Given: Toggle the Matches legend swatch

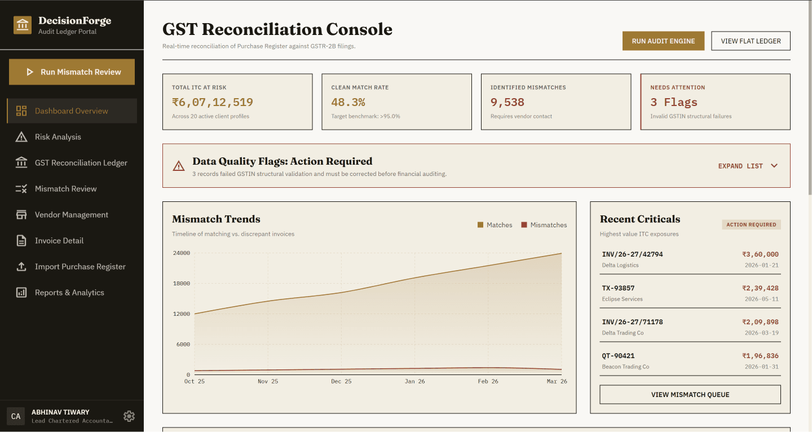Looking at the screenshot, I should point(480,225).
